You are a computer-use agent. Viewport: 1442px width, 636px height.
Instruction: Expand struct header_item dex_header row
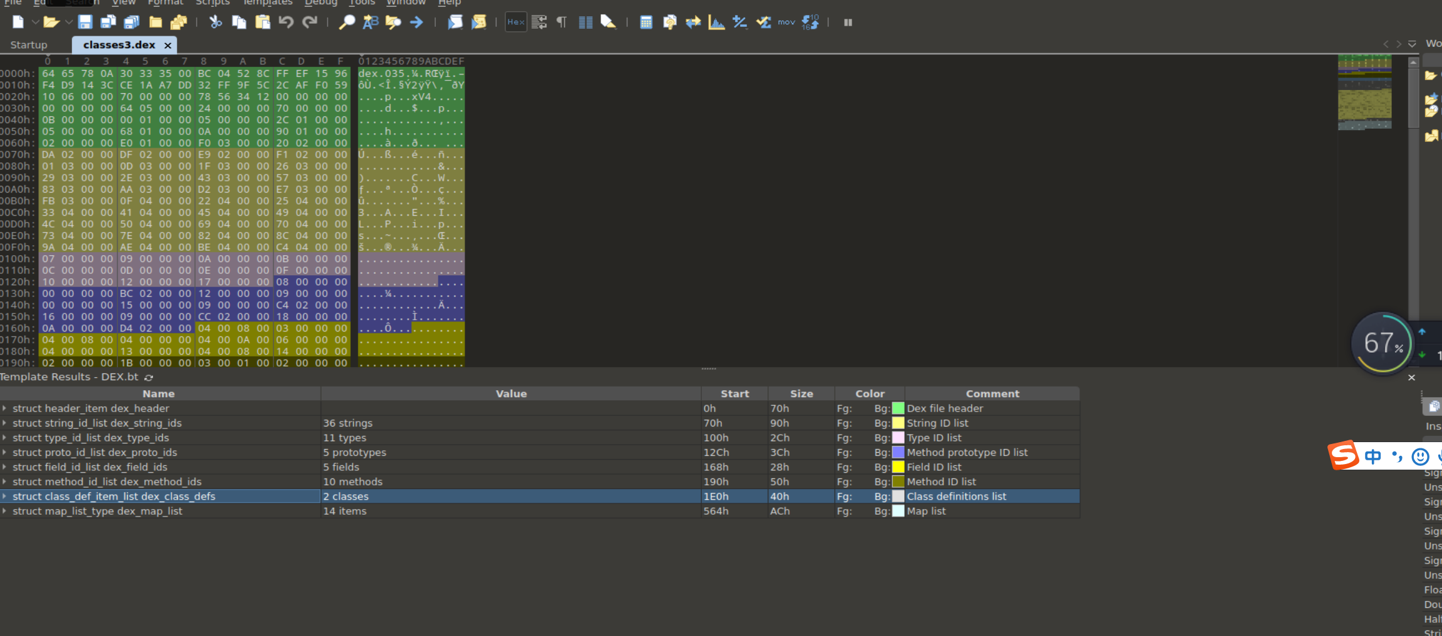5,408
